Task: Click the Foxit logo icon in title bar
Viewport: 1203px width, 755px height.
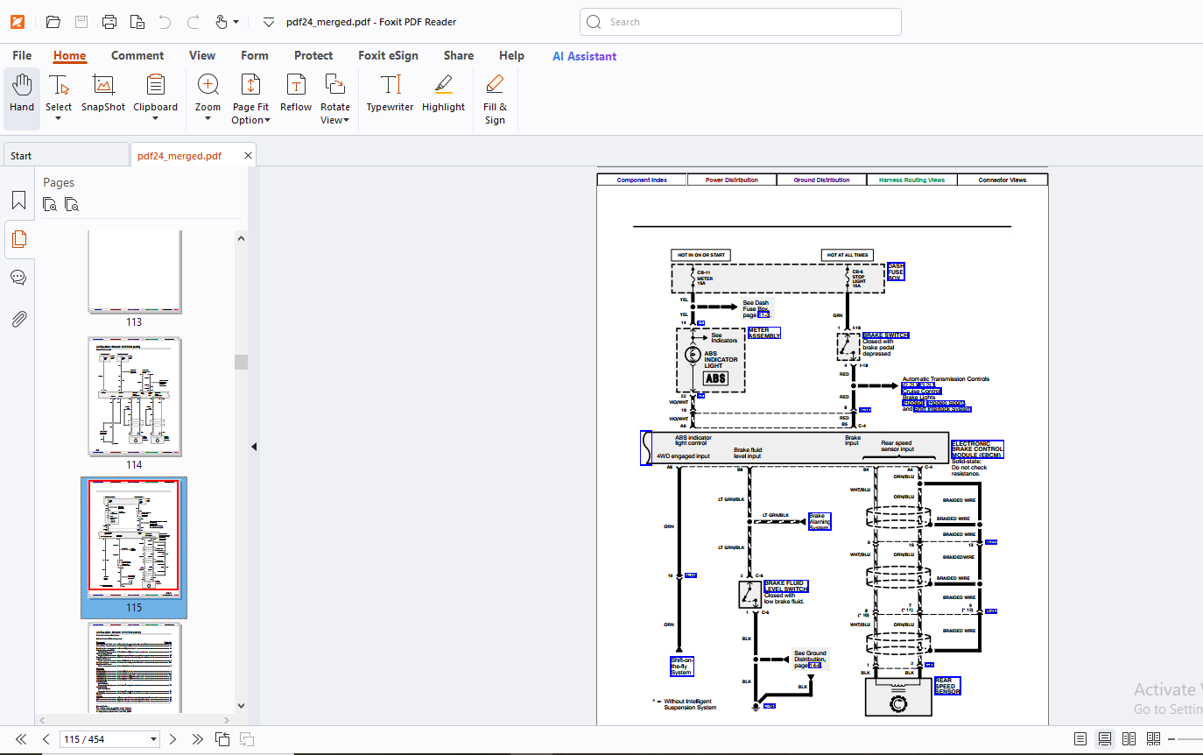Action: tap(18, 22)
